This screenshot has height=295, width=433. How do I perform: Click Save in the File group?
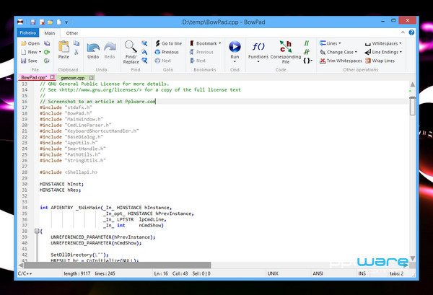[x=29, y=61]
